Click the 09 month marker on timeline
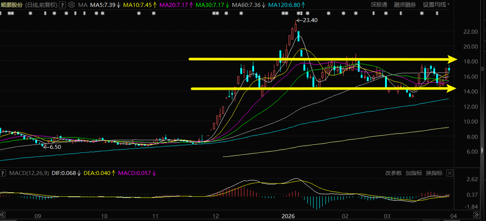The width and height of the screenshot is (486, 221). pos(38,216)
